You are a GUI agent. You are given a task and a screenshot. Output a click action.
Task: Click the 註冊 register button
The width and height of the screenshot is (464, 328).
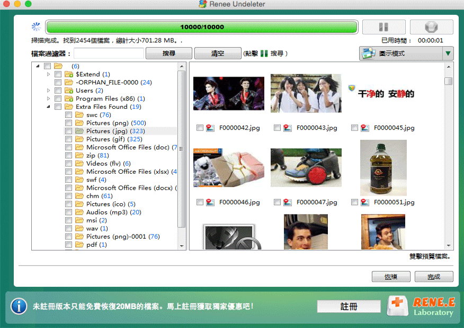click(349, 306)
